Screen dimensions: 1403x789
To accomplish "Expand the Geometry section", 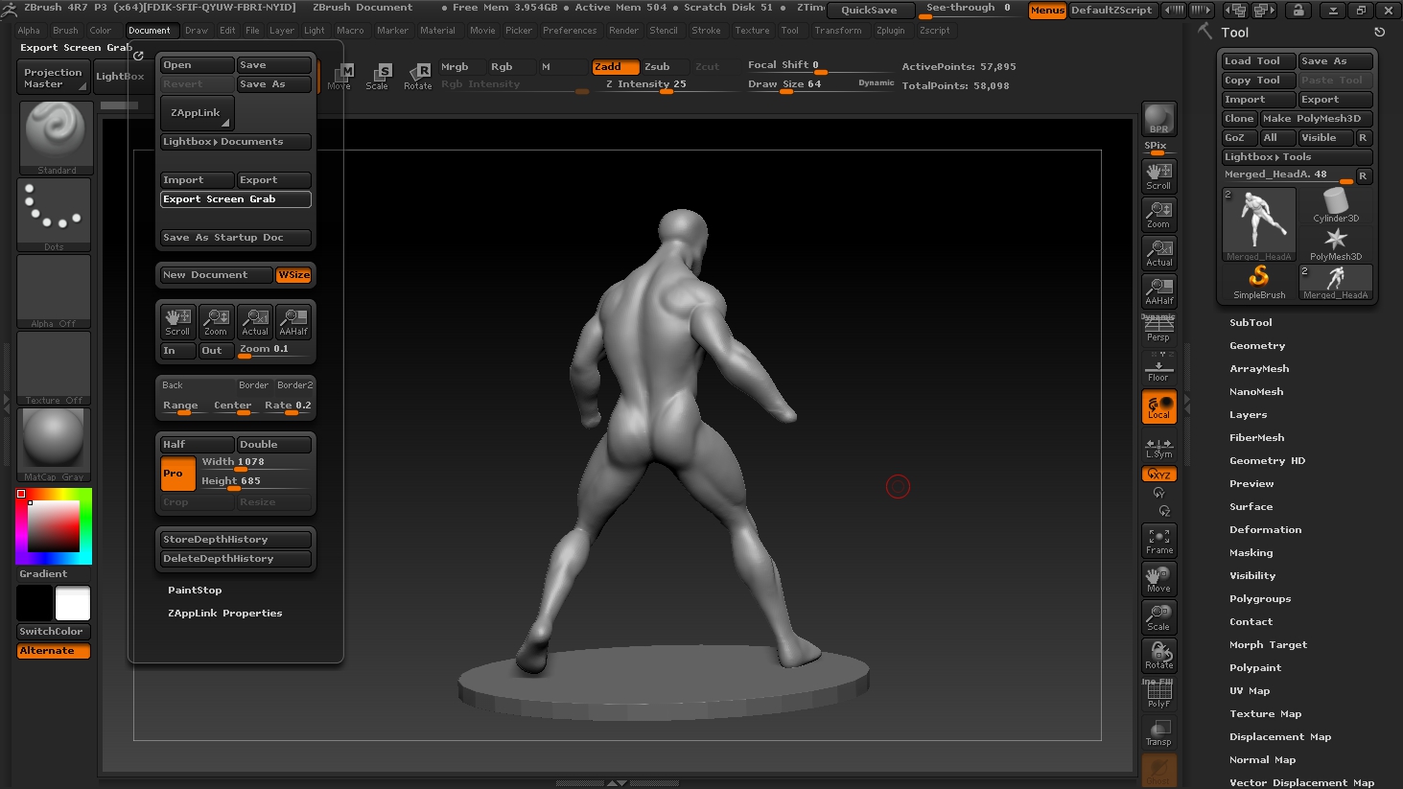I will click(1257, 346).
